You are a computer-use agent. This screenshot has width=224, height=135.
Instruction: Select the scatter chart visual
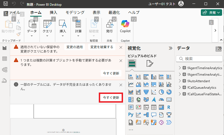154,92
